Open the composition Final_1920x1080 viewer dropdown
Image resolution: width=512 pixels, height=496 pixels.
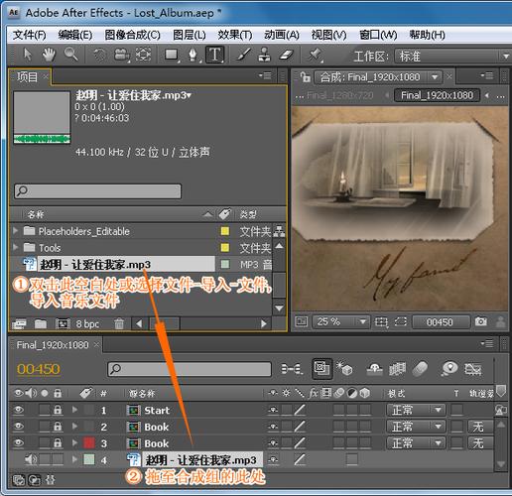pos(378,77)
